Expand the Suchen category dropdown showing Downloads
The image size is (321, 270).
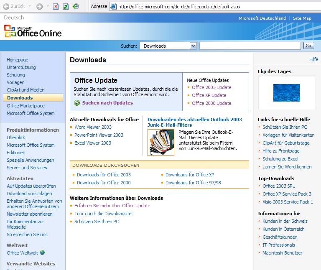pos(193,46)
